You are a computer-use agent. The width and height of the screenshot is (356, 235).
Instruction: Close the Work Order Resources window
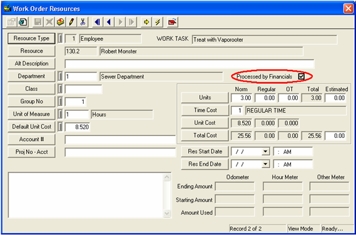pyautogui.click(x=348, y=9)
